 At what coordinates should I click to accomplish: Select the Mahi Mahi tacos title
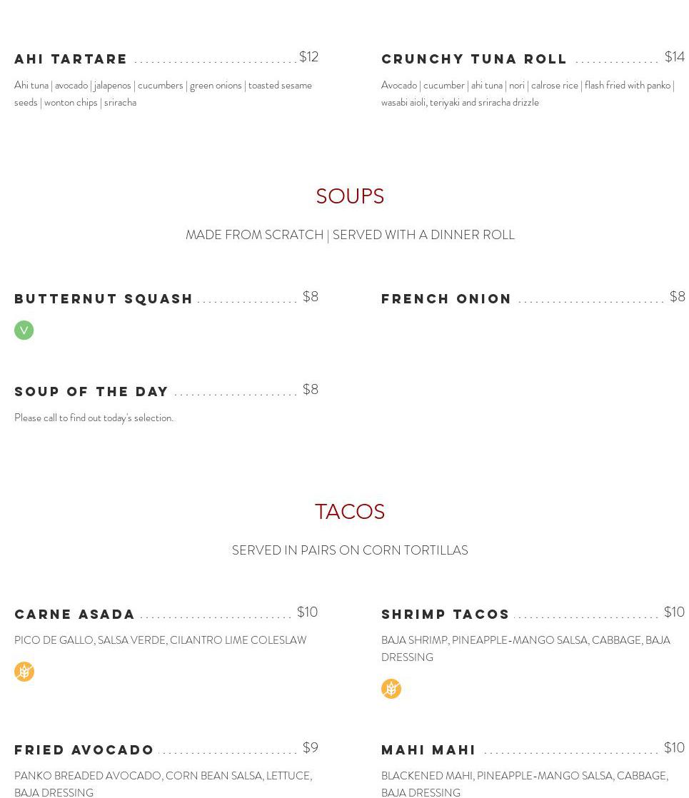(x=428, y=749)
